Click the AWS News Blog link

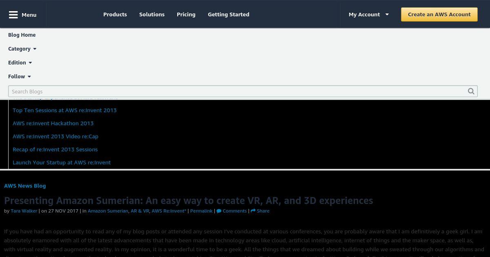[25, 186]
